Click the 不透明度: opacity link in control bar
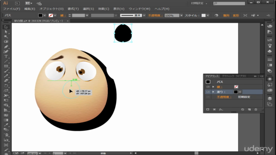Screen dimensions: 276x155 coord(155,15)
